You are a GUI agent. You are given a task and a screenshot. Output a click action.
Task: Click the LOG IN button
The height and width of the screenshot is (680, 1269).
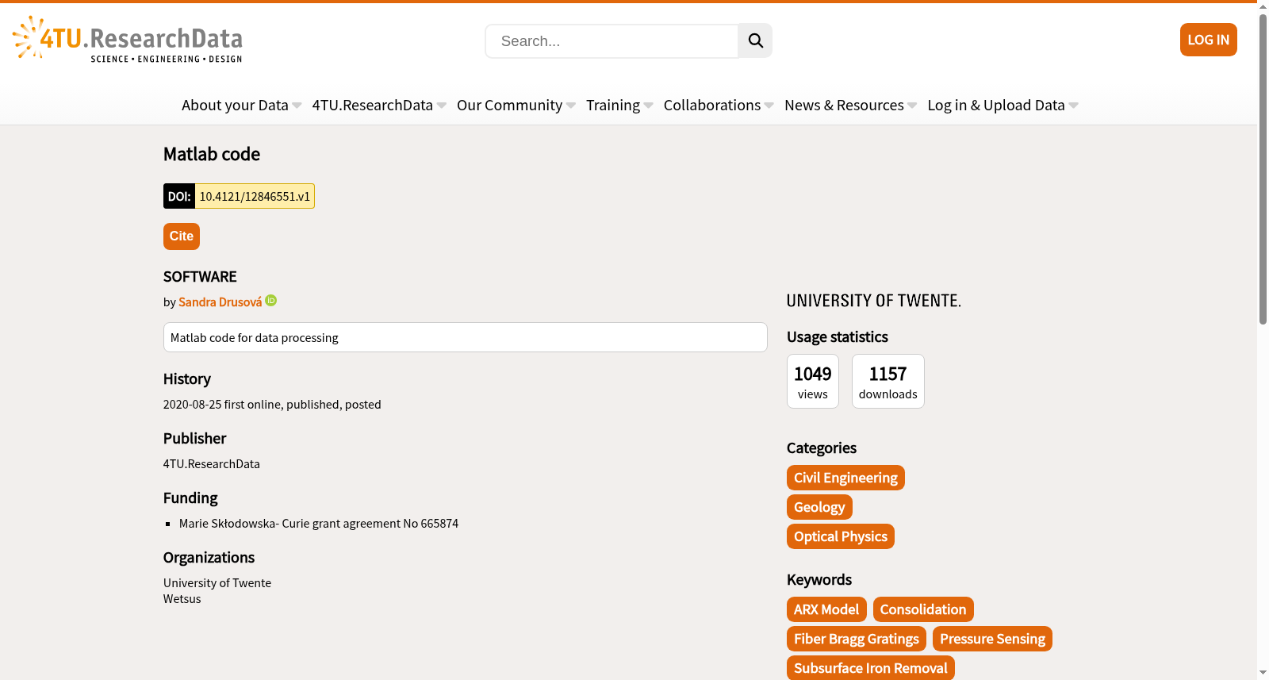1208,40
